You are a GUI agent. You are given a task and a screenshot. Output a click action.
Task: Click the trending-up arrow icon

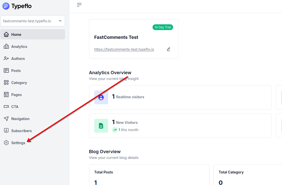click(x=115, y=130)
